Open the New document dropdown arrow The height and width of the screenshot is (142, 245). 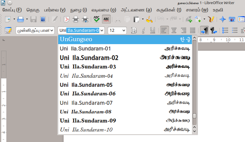(14, 19)
